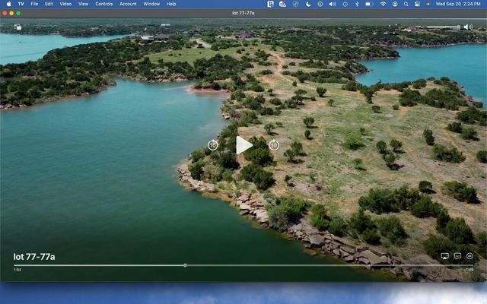This screenshot has width=487, height=304.
Task: Skip forward 10 seconds
Action: 274,145
